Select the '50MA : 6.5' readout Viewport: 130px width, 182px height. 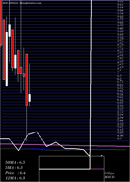click(15, 162)
